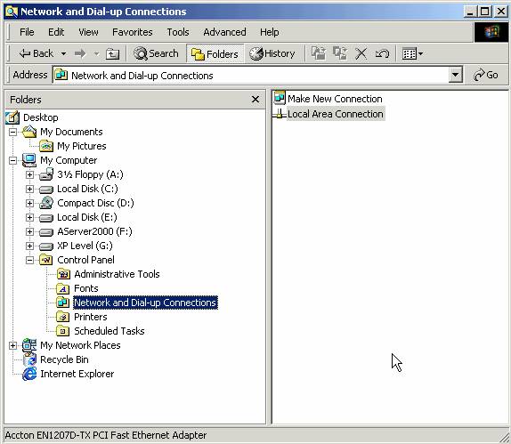Click the Delete X toolbar icon
The image size is (511, 444).
click(361, 53)
